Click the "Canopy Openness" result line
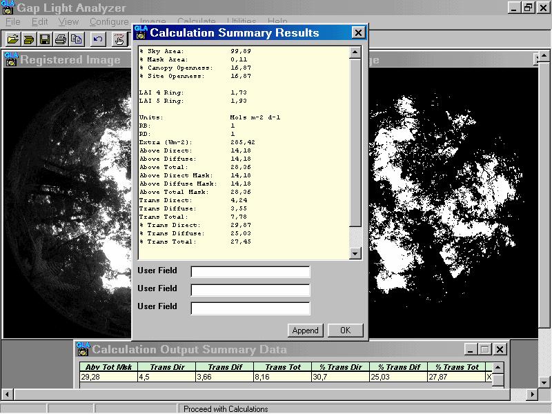The height and width of the screenshot is (414, 552). [x=195, y=68]
